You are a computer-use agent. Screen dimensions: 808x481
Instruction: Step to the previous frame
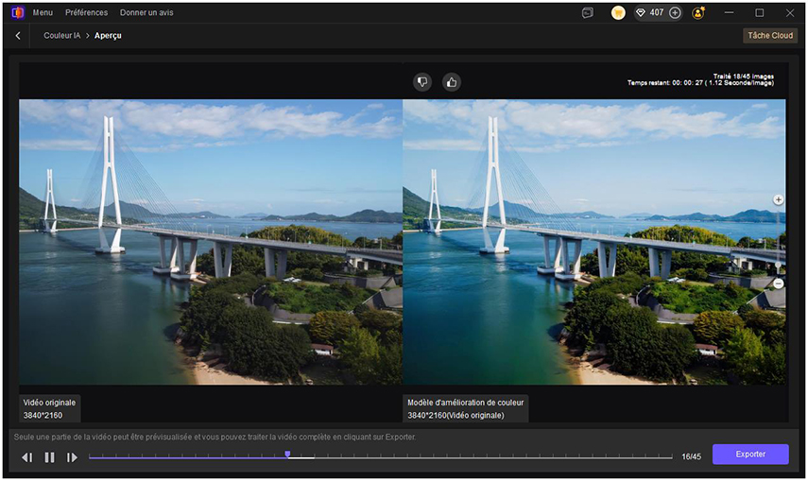pos(26,457)
